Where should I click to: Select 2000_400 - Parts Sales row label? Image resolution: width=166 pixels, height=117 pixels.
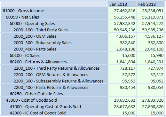(54, 49)
